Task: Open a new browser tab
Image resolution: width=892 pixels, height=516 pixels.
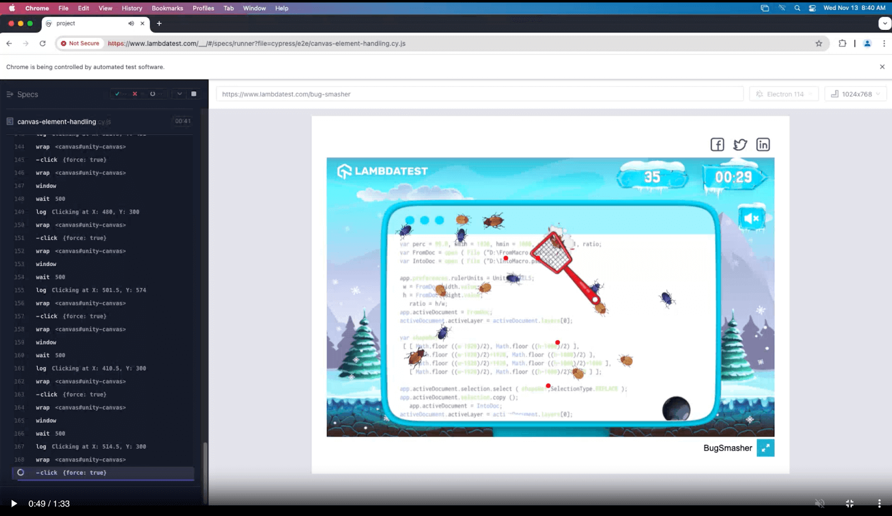Action: click(159, 23)
